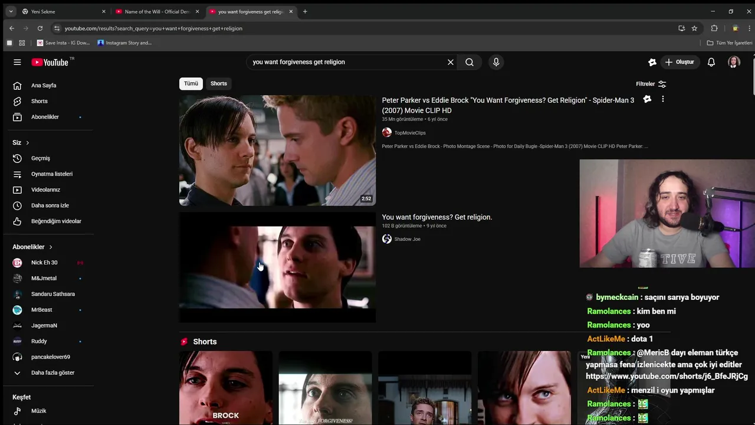Viewport: 755px width, 425px height.
Task: Open Instagram Story and... bookmark
Action: tap(124, 42)
